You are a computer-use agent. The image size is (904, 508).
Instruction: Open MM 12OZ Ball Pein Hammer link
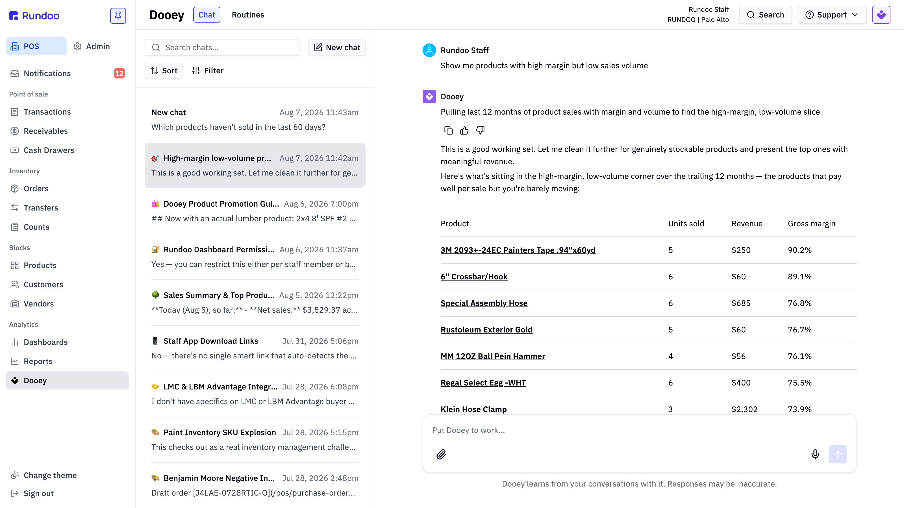coord(493,356)
